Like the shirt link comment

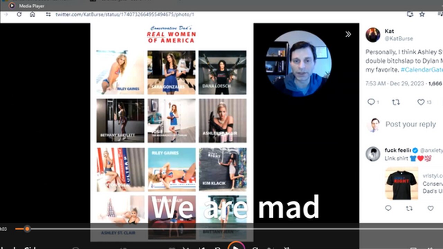431,208
